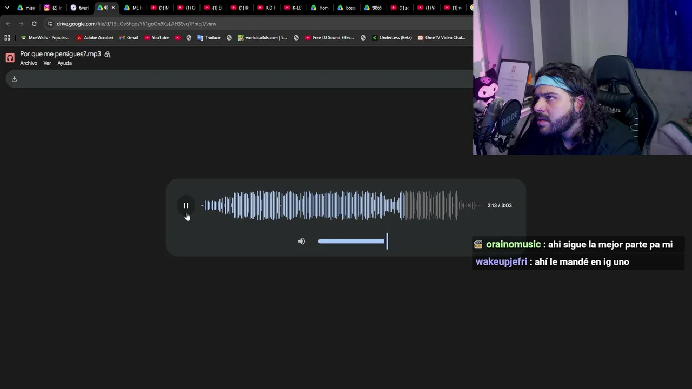The height and width of the screenshot is (389, 692).
Task: Switch to the 'ME H' Drive tab
Action: coord(133,8)
